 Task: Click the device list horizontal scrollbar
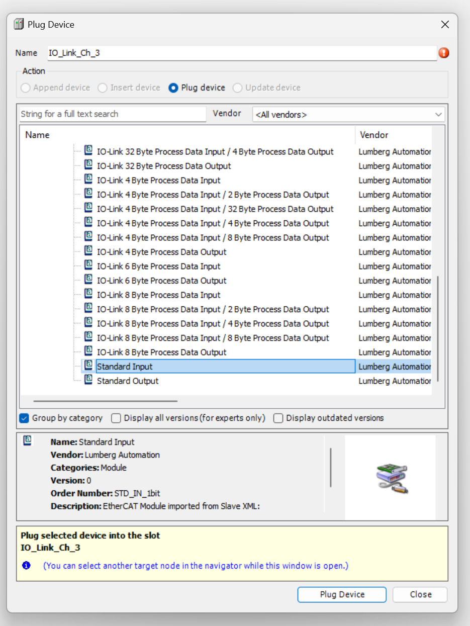coord(106,401)
